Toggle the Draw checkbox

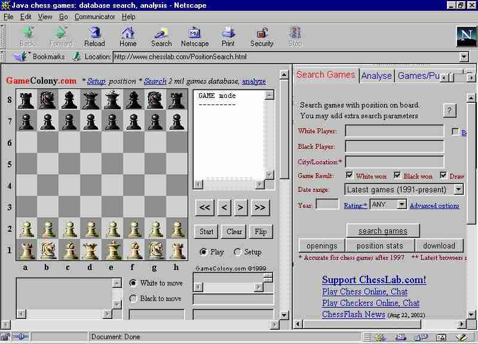(x=443, y=175)
